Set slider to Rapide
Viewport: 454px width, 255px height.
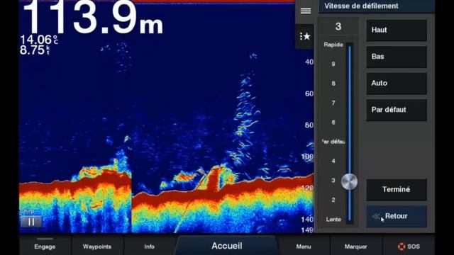pyautogui.click(x=333, y=45)
